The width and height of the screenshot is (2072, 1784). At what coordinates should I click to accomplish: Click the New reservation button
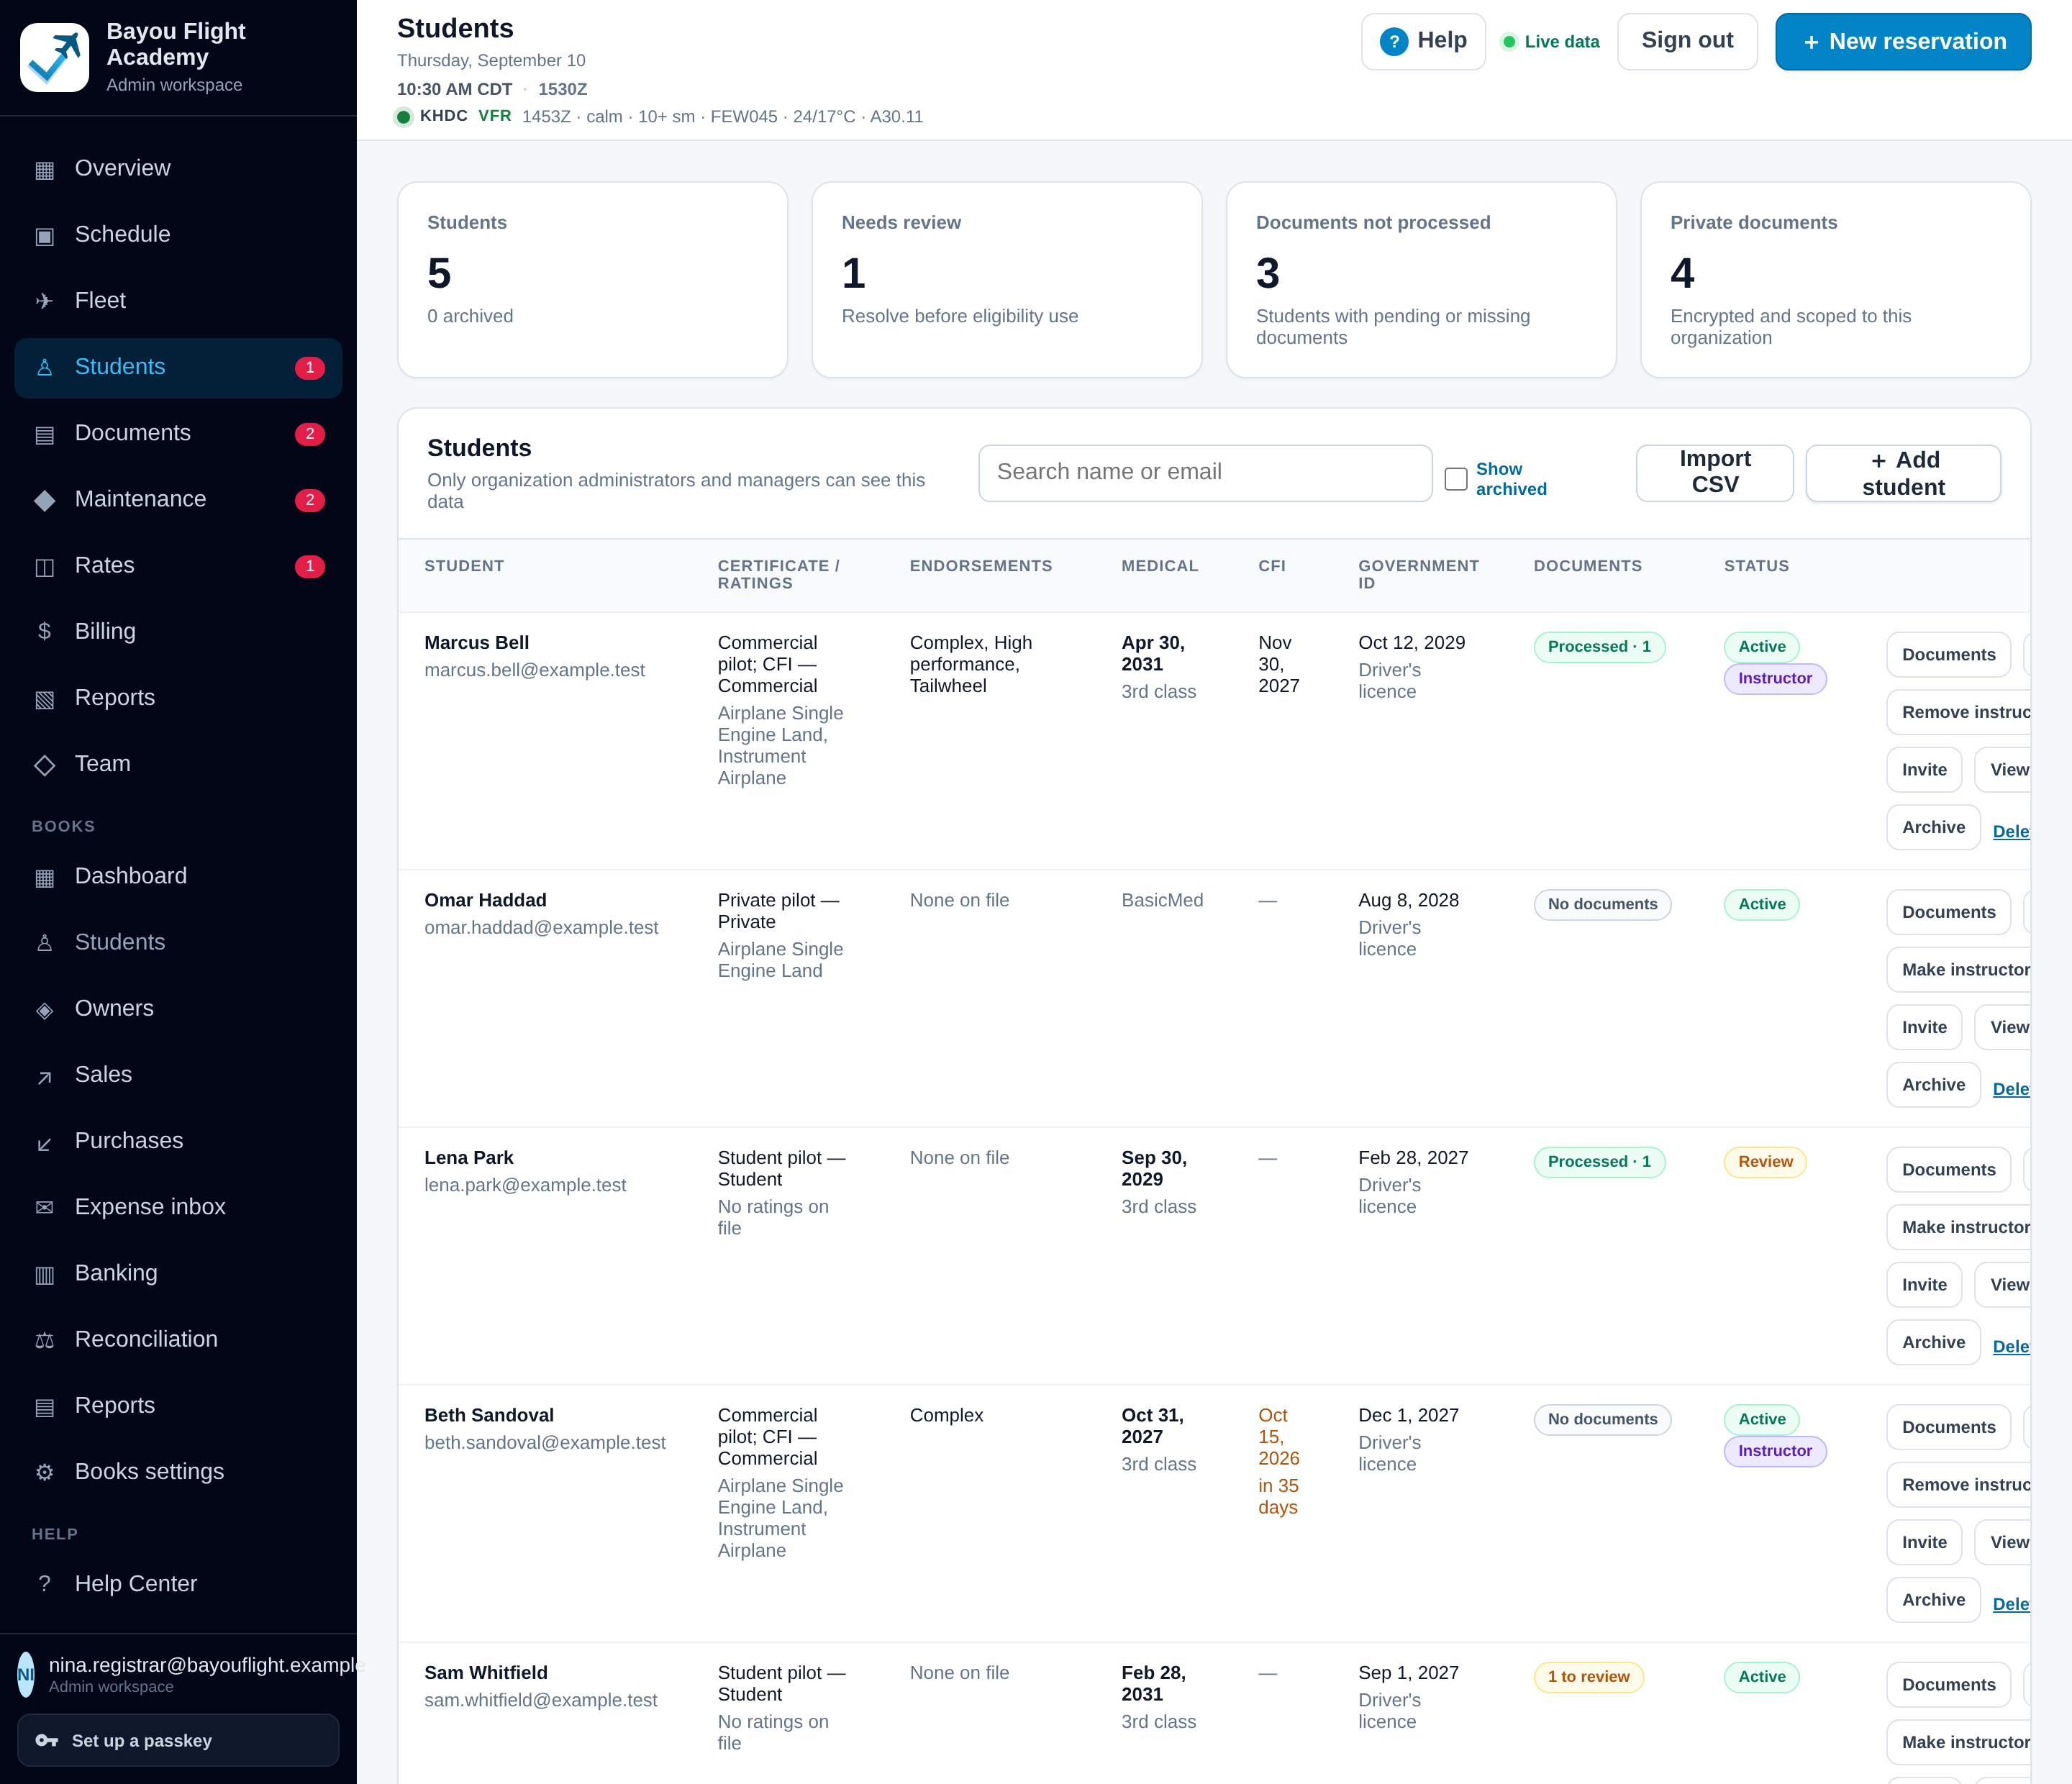tap(1903, 42)
